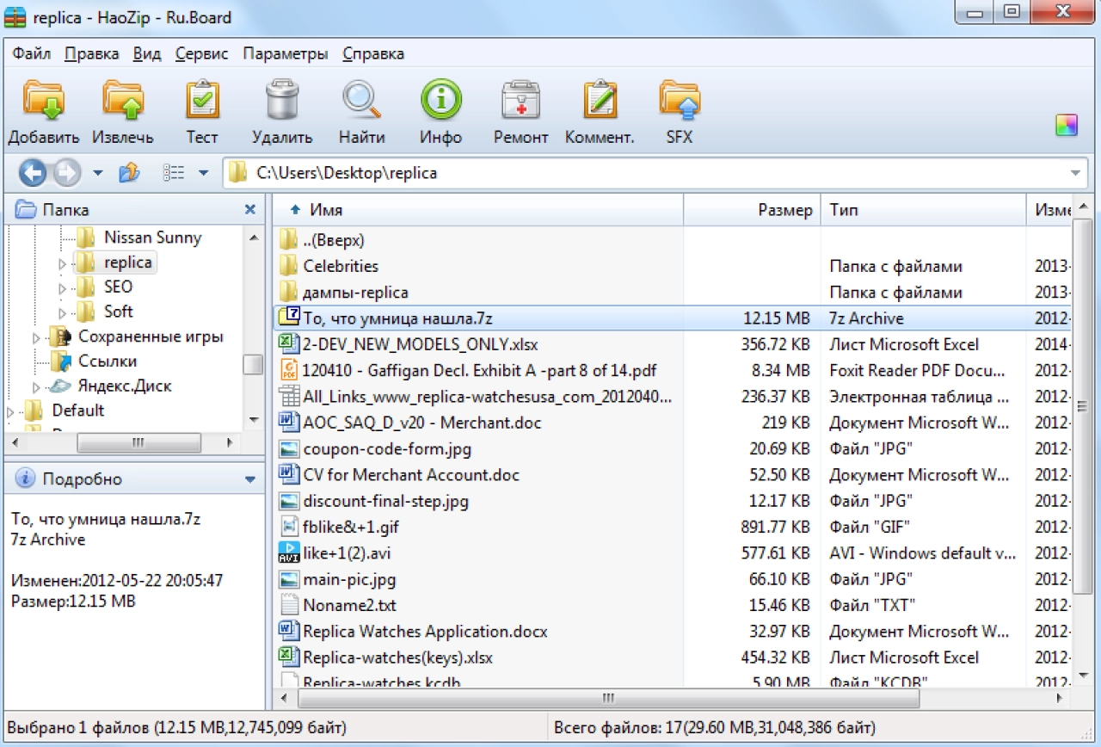Select the Ссылки folder in tree
This screenshot has width=1101, height=747.
click(x=108, y=361)
